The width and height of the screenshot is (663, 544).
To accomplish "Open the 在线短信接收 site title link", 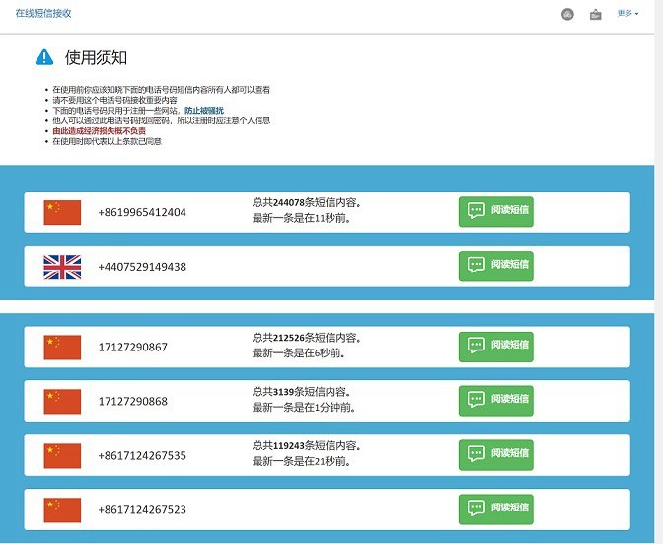I will [43, 13].
